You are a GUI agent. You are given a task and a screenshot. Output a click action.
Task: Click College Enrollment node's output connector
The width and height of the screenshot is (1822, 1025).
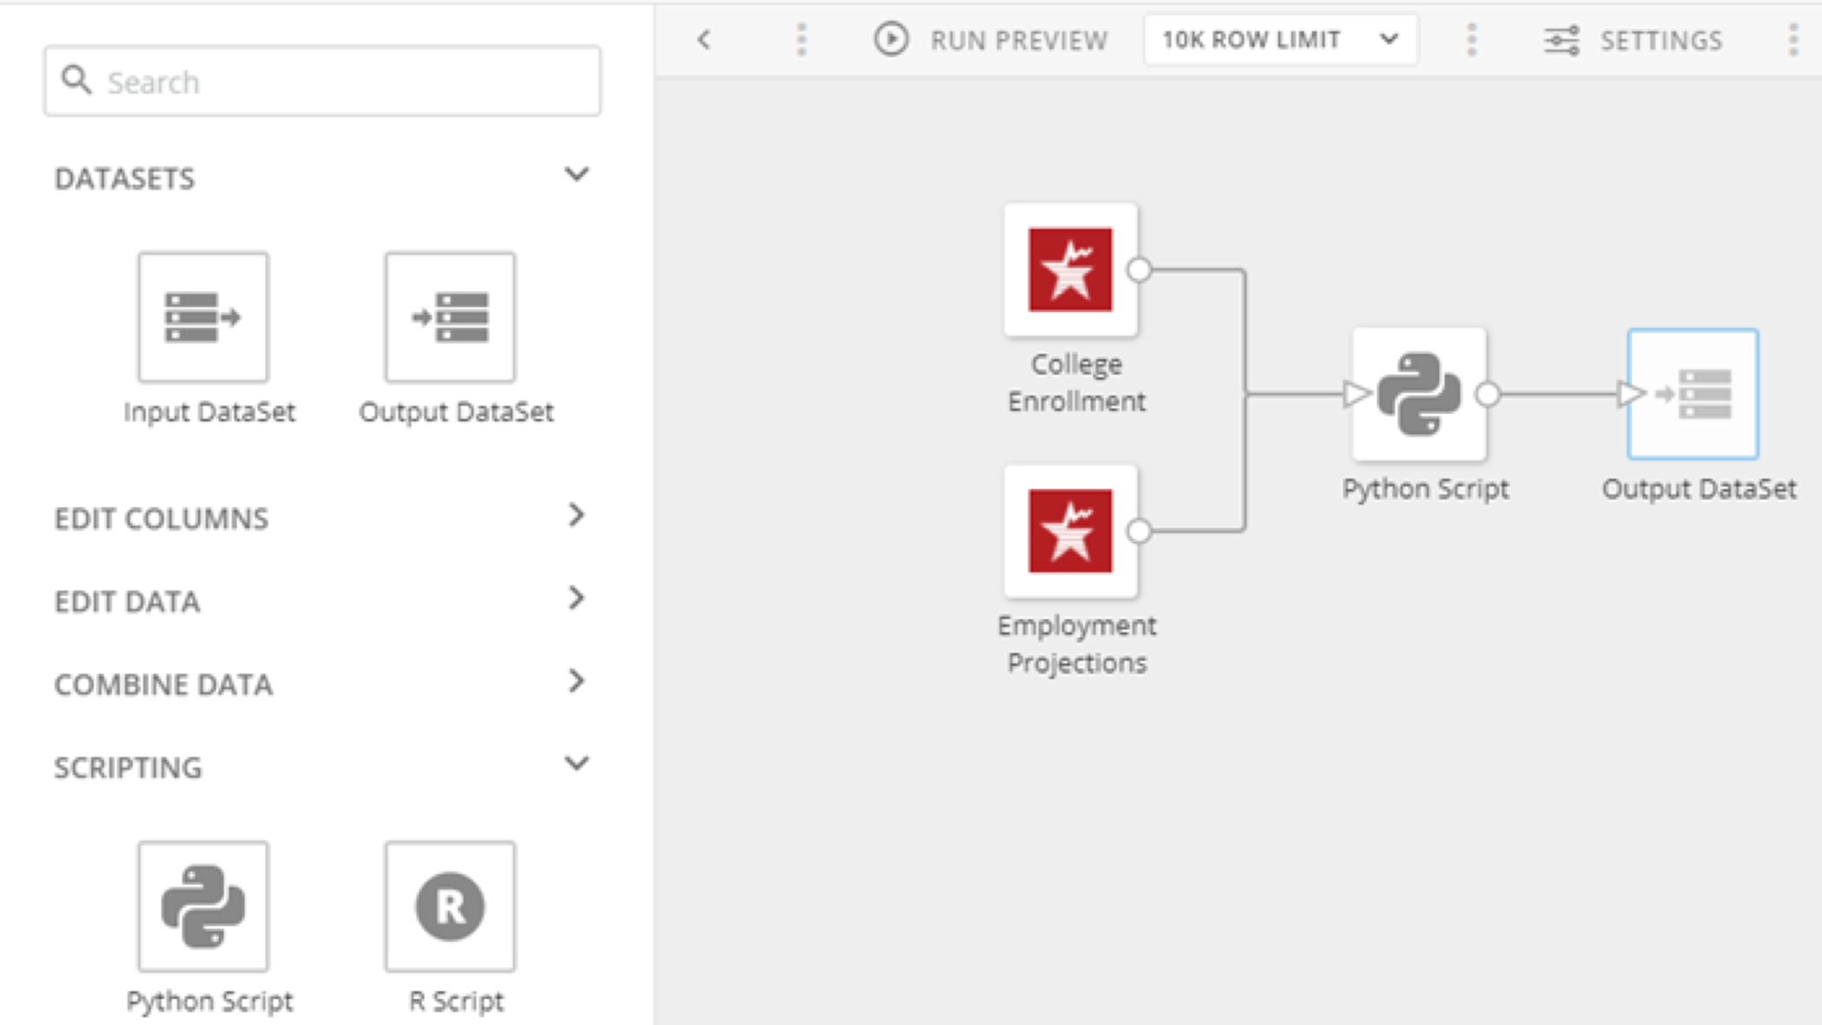1139,270
